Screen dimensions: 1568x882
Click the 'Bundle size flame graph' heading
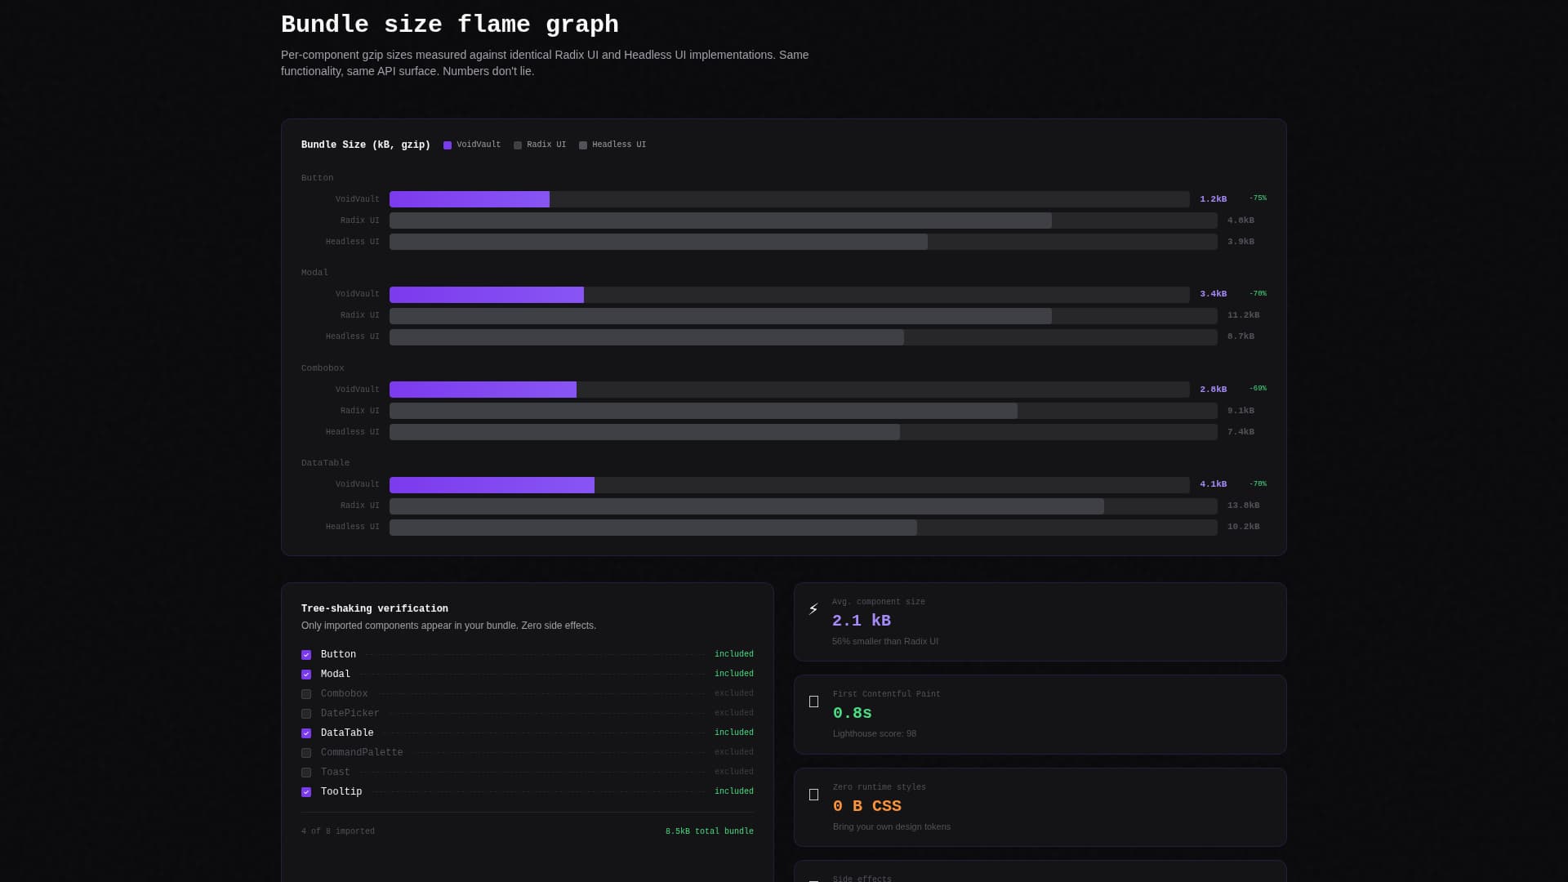(x=450, y=24)
